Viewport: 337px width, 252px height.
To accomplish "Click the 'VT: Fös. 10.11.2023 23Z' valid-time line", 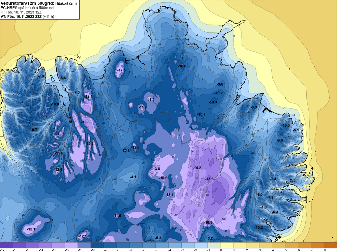I will pyautogui.click(x=21, y=17).
